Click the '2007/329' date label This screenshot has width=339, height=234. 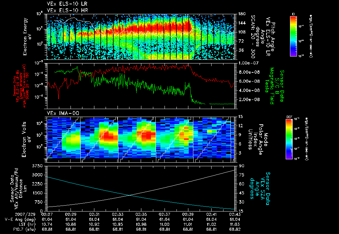pyautogui.click(x=25, y=214)
